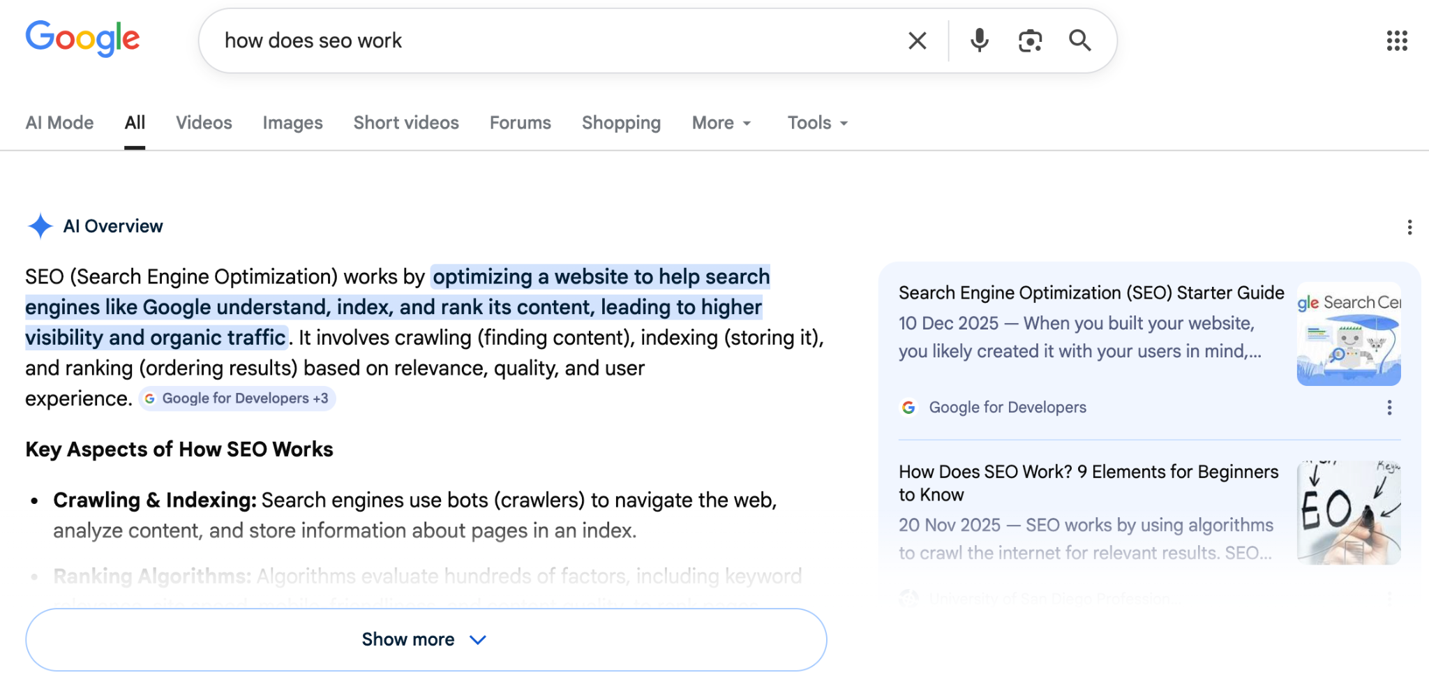The image size is (1429, 684).
Task: Open AI Overview three-dot options menu
Action: click(x=1409, y=227)
